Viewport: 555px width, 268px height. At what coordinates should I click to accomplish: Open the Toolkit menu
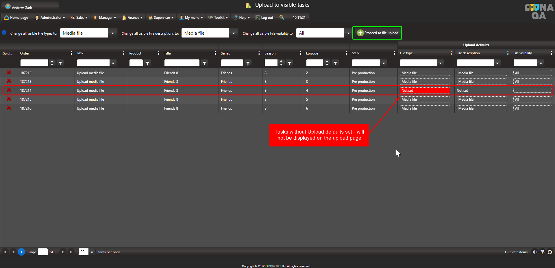[219, 18]
